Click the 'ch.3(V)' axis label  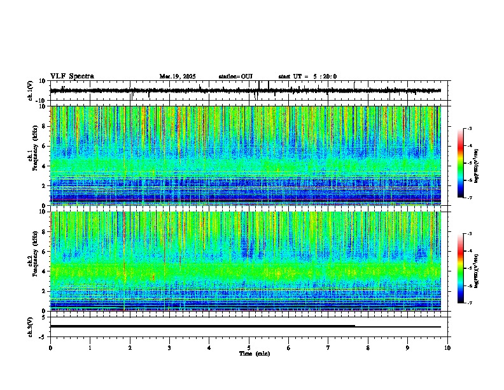tap(31, 327)
